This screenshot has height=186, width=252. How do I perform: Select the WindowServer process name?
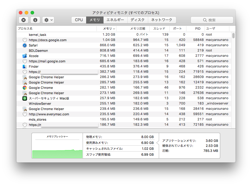pyautogui.click(x=40, y=104)
